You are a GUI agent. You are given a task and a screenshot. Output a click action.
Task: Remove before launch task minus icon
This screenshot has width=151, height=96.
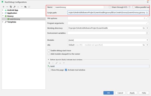click(x=53, y=63)
